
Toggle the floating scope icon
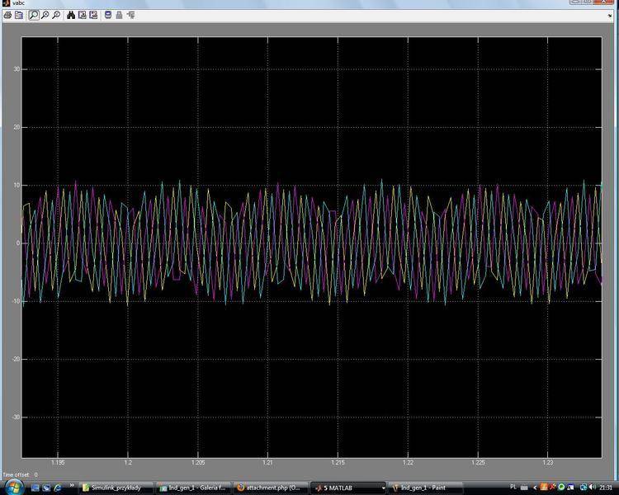(x=107, y=15)
